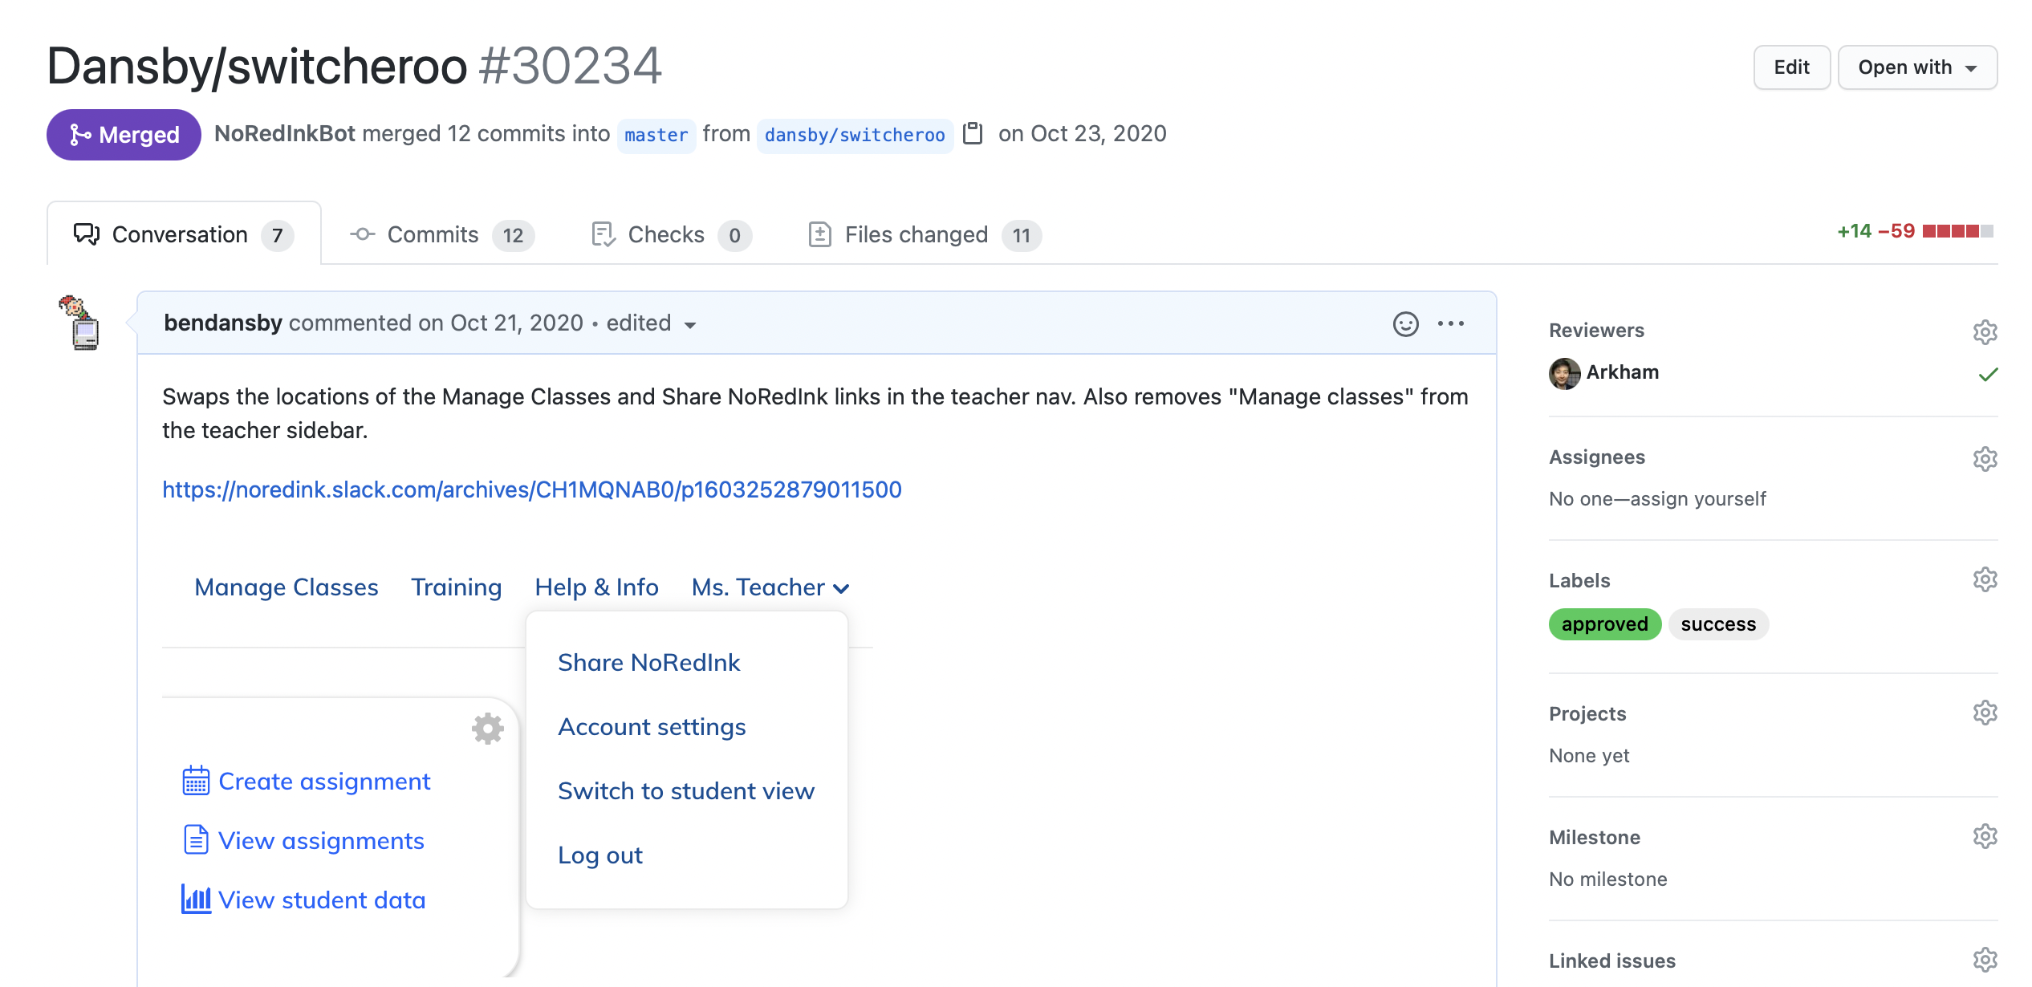Click assign yourself link

point(1697,499)
